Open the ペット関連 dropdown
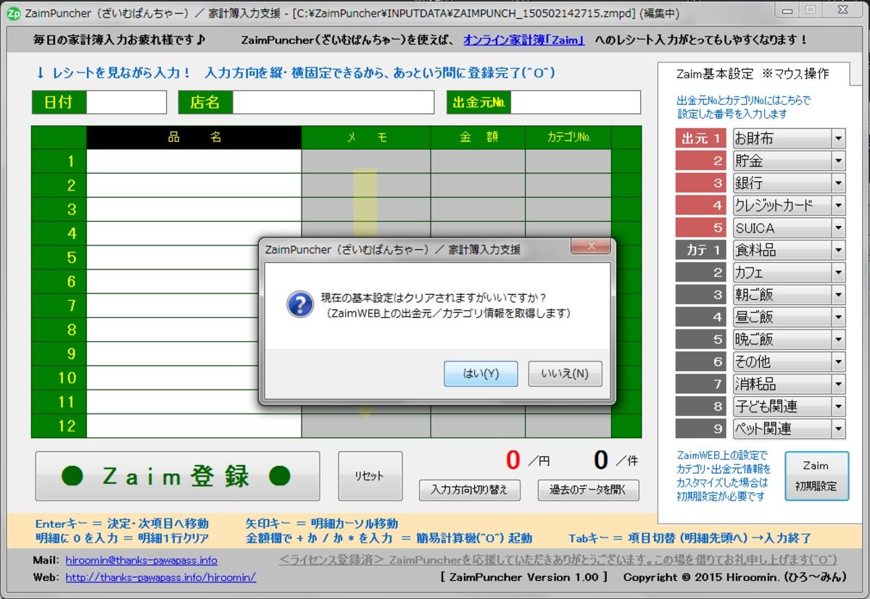Image resolution: width=870 pixels, height=599 pixels. (838, 429)
